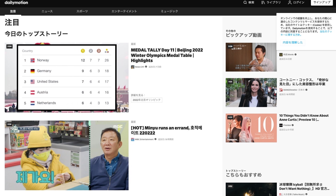The image size is (336, 196).
Task: Open the [HOT] Minyu runs an errand title
Action: 166,131
